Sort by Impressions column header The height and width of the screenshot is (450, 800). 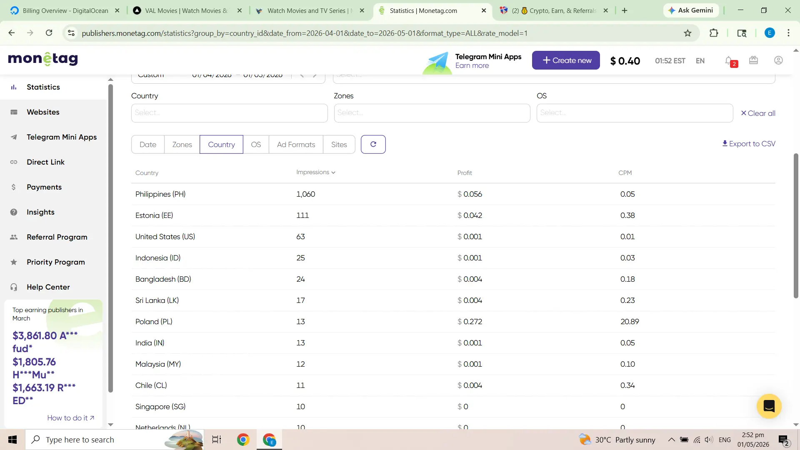[x=315, y=172]
